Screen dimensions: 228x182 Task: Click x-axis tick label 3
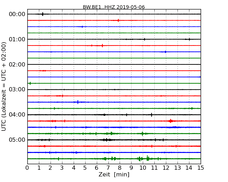(x=62, y=168)
